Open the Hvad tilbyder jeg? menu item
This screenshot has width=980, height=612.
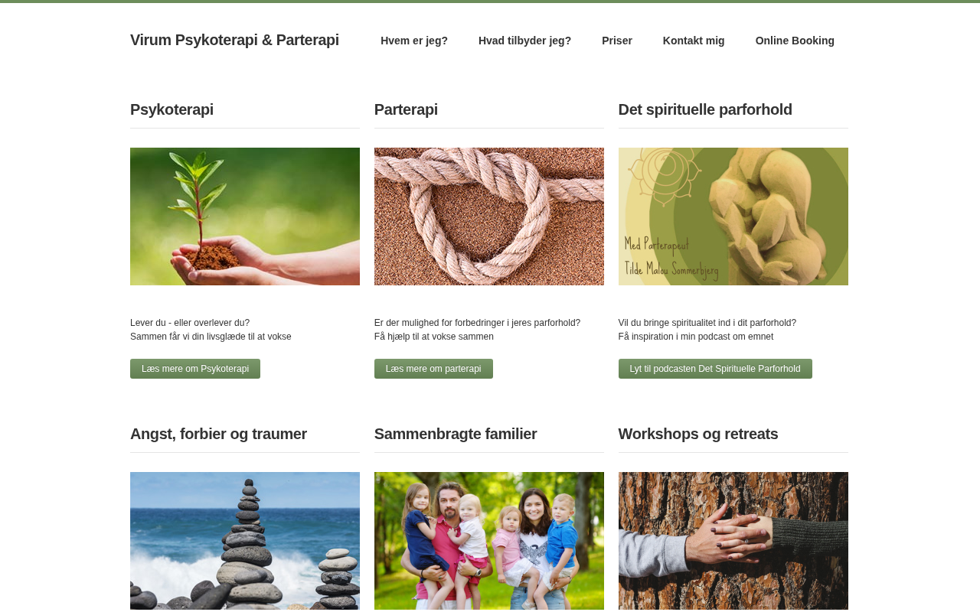(x=524, y=41)
